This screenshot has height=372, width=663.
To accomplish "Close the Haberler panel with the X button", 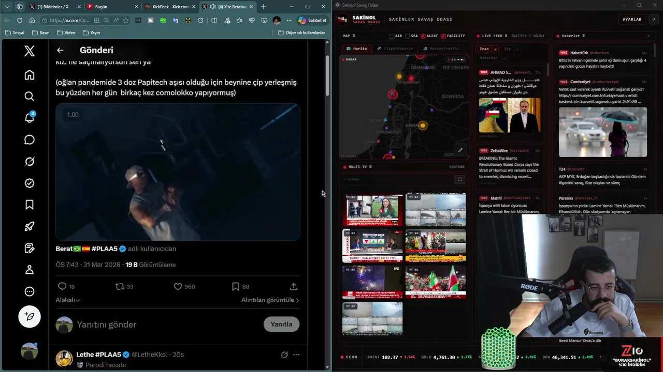I will coord(648,36).
